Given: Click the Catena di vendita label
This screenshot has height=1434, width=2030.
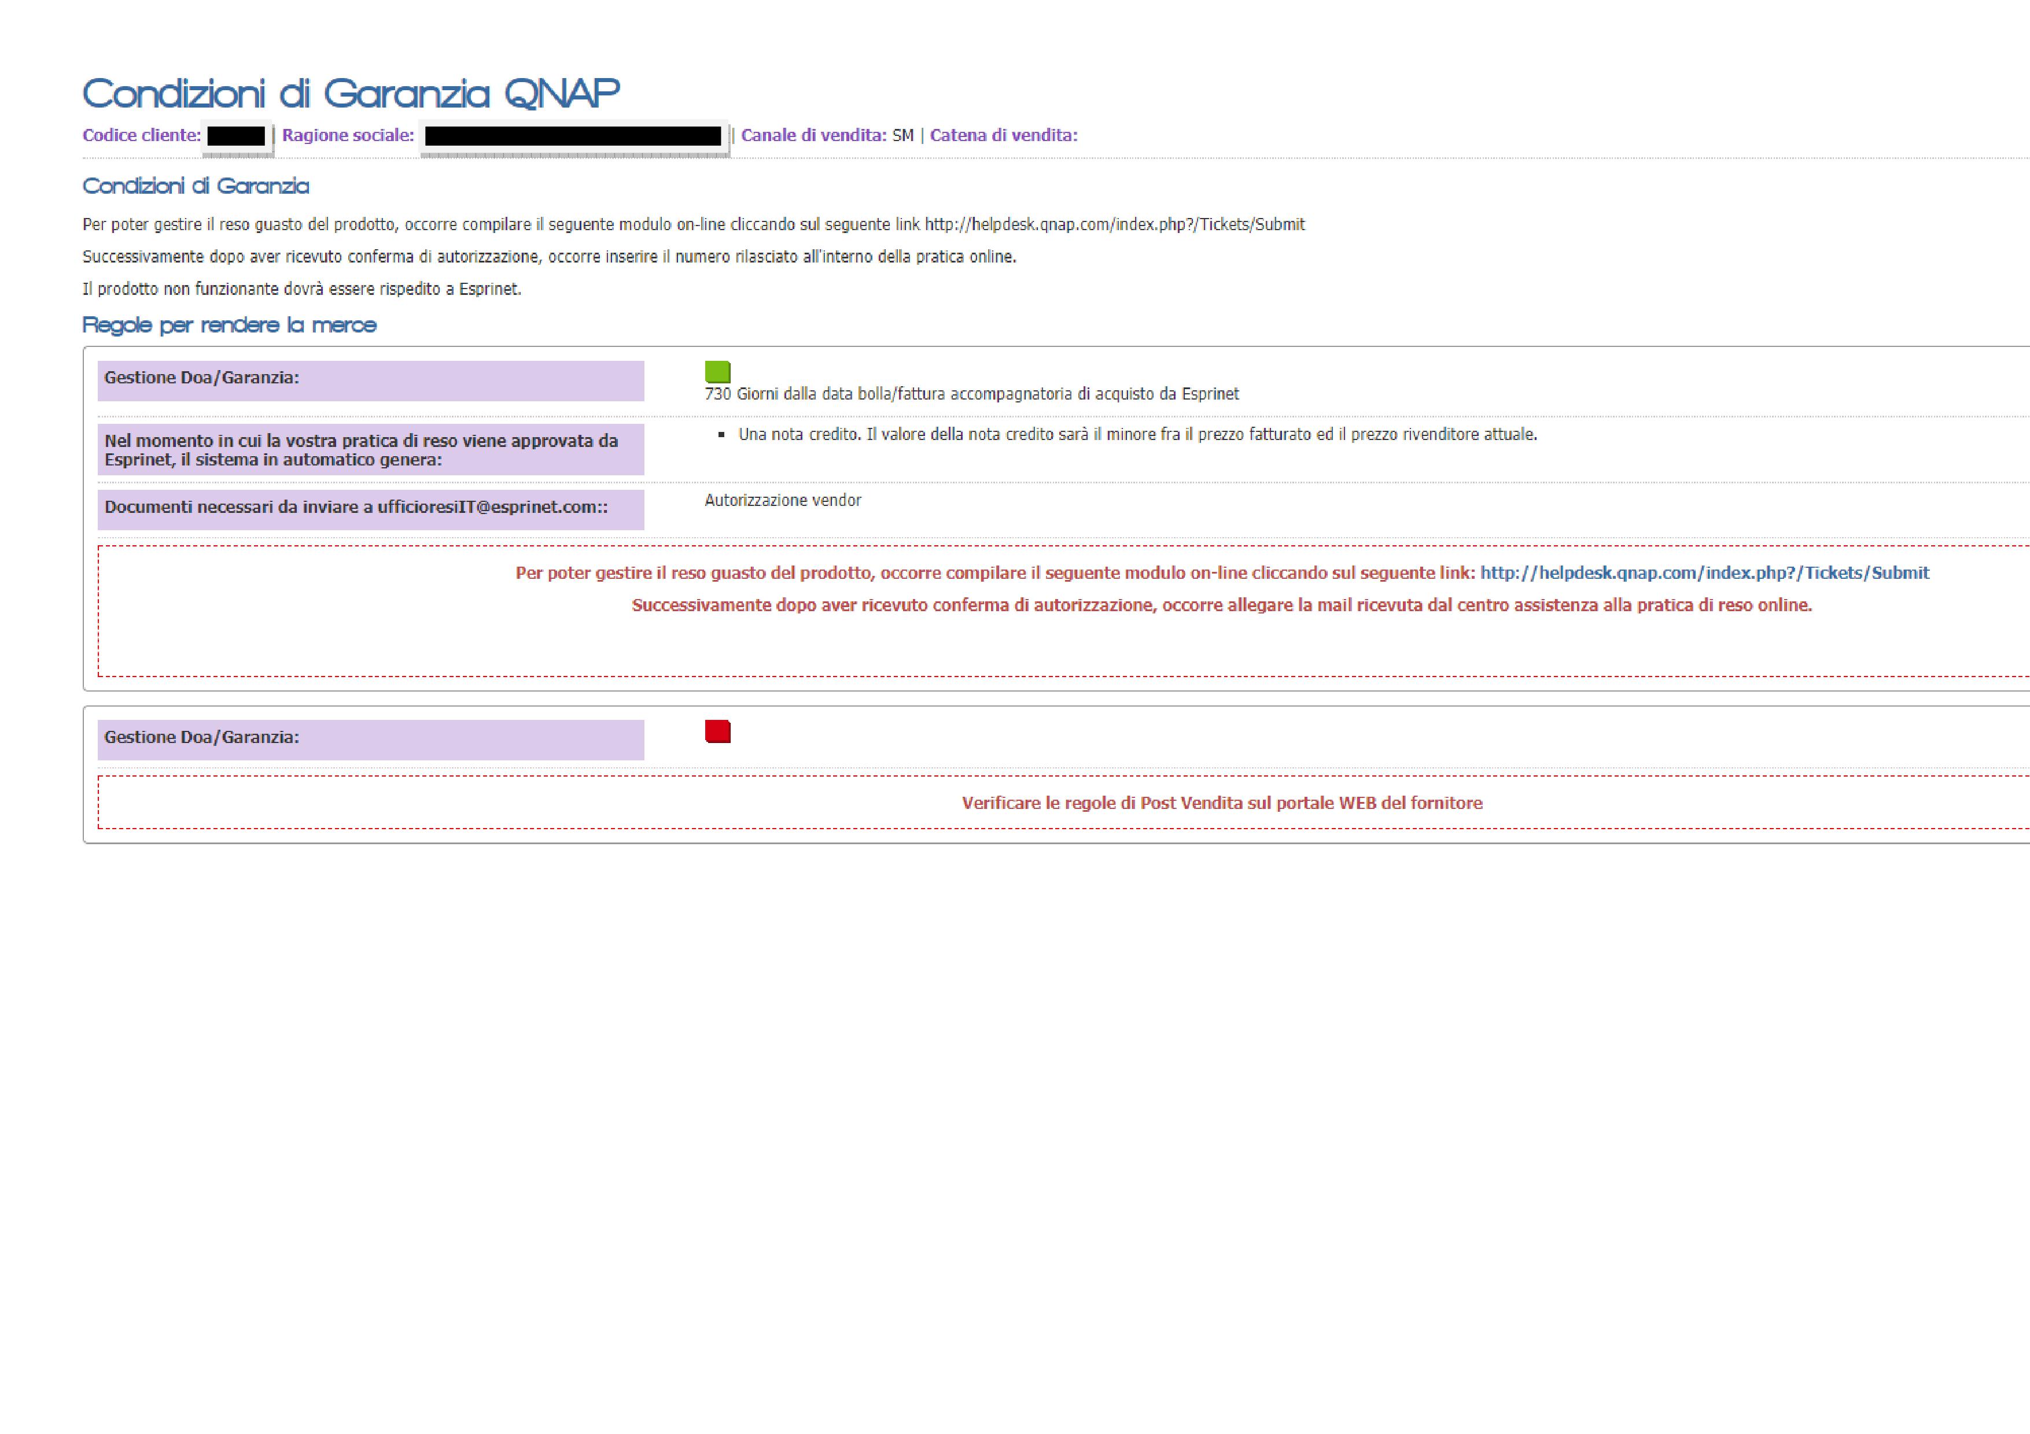Looking at the screenshot, I should click(x=1003, y=135).
